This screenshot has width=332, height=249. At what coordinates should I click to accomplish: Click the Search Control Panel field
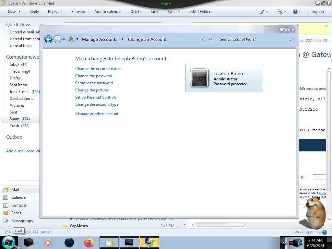(x=254, y=39)
